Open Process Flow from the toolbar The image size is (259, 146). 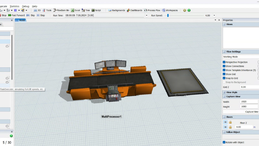point(152,10)
